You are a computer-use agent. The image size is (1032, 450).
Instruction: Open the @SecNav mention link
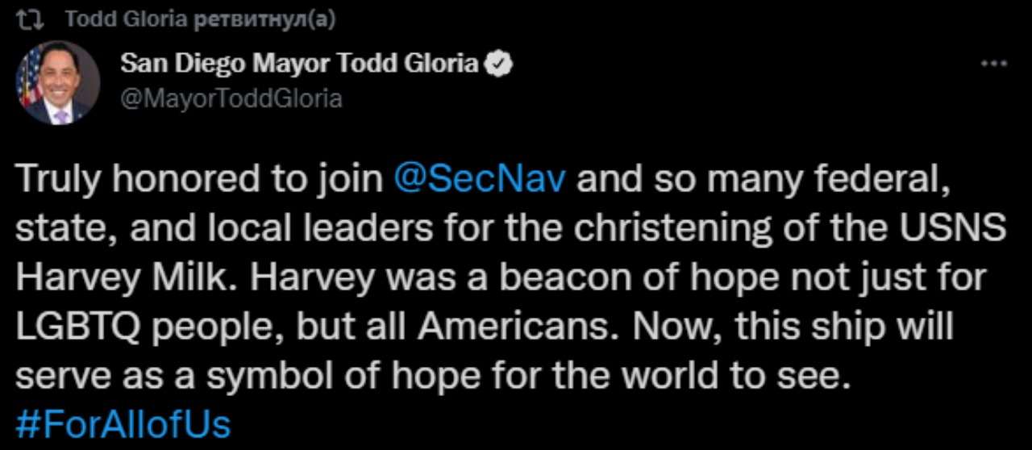(x=480, y=180)
